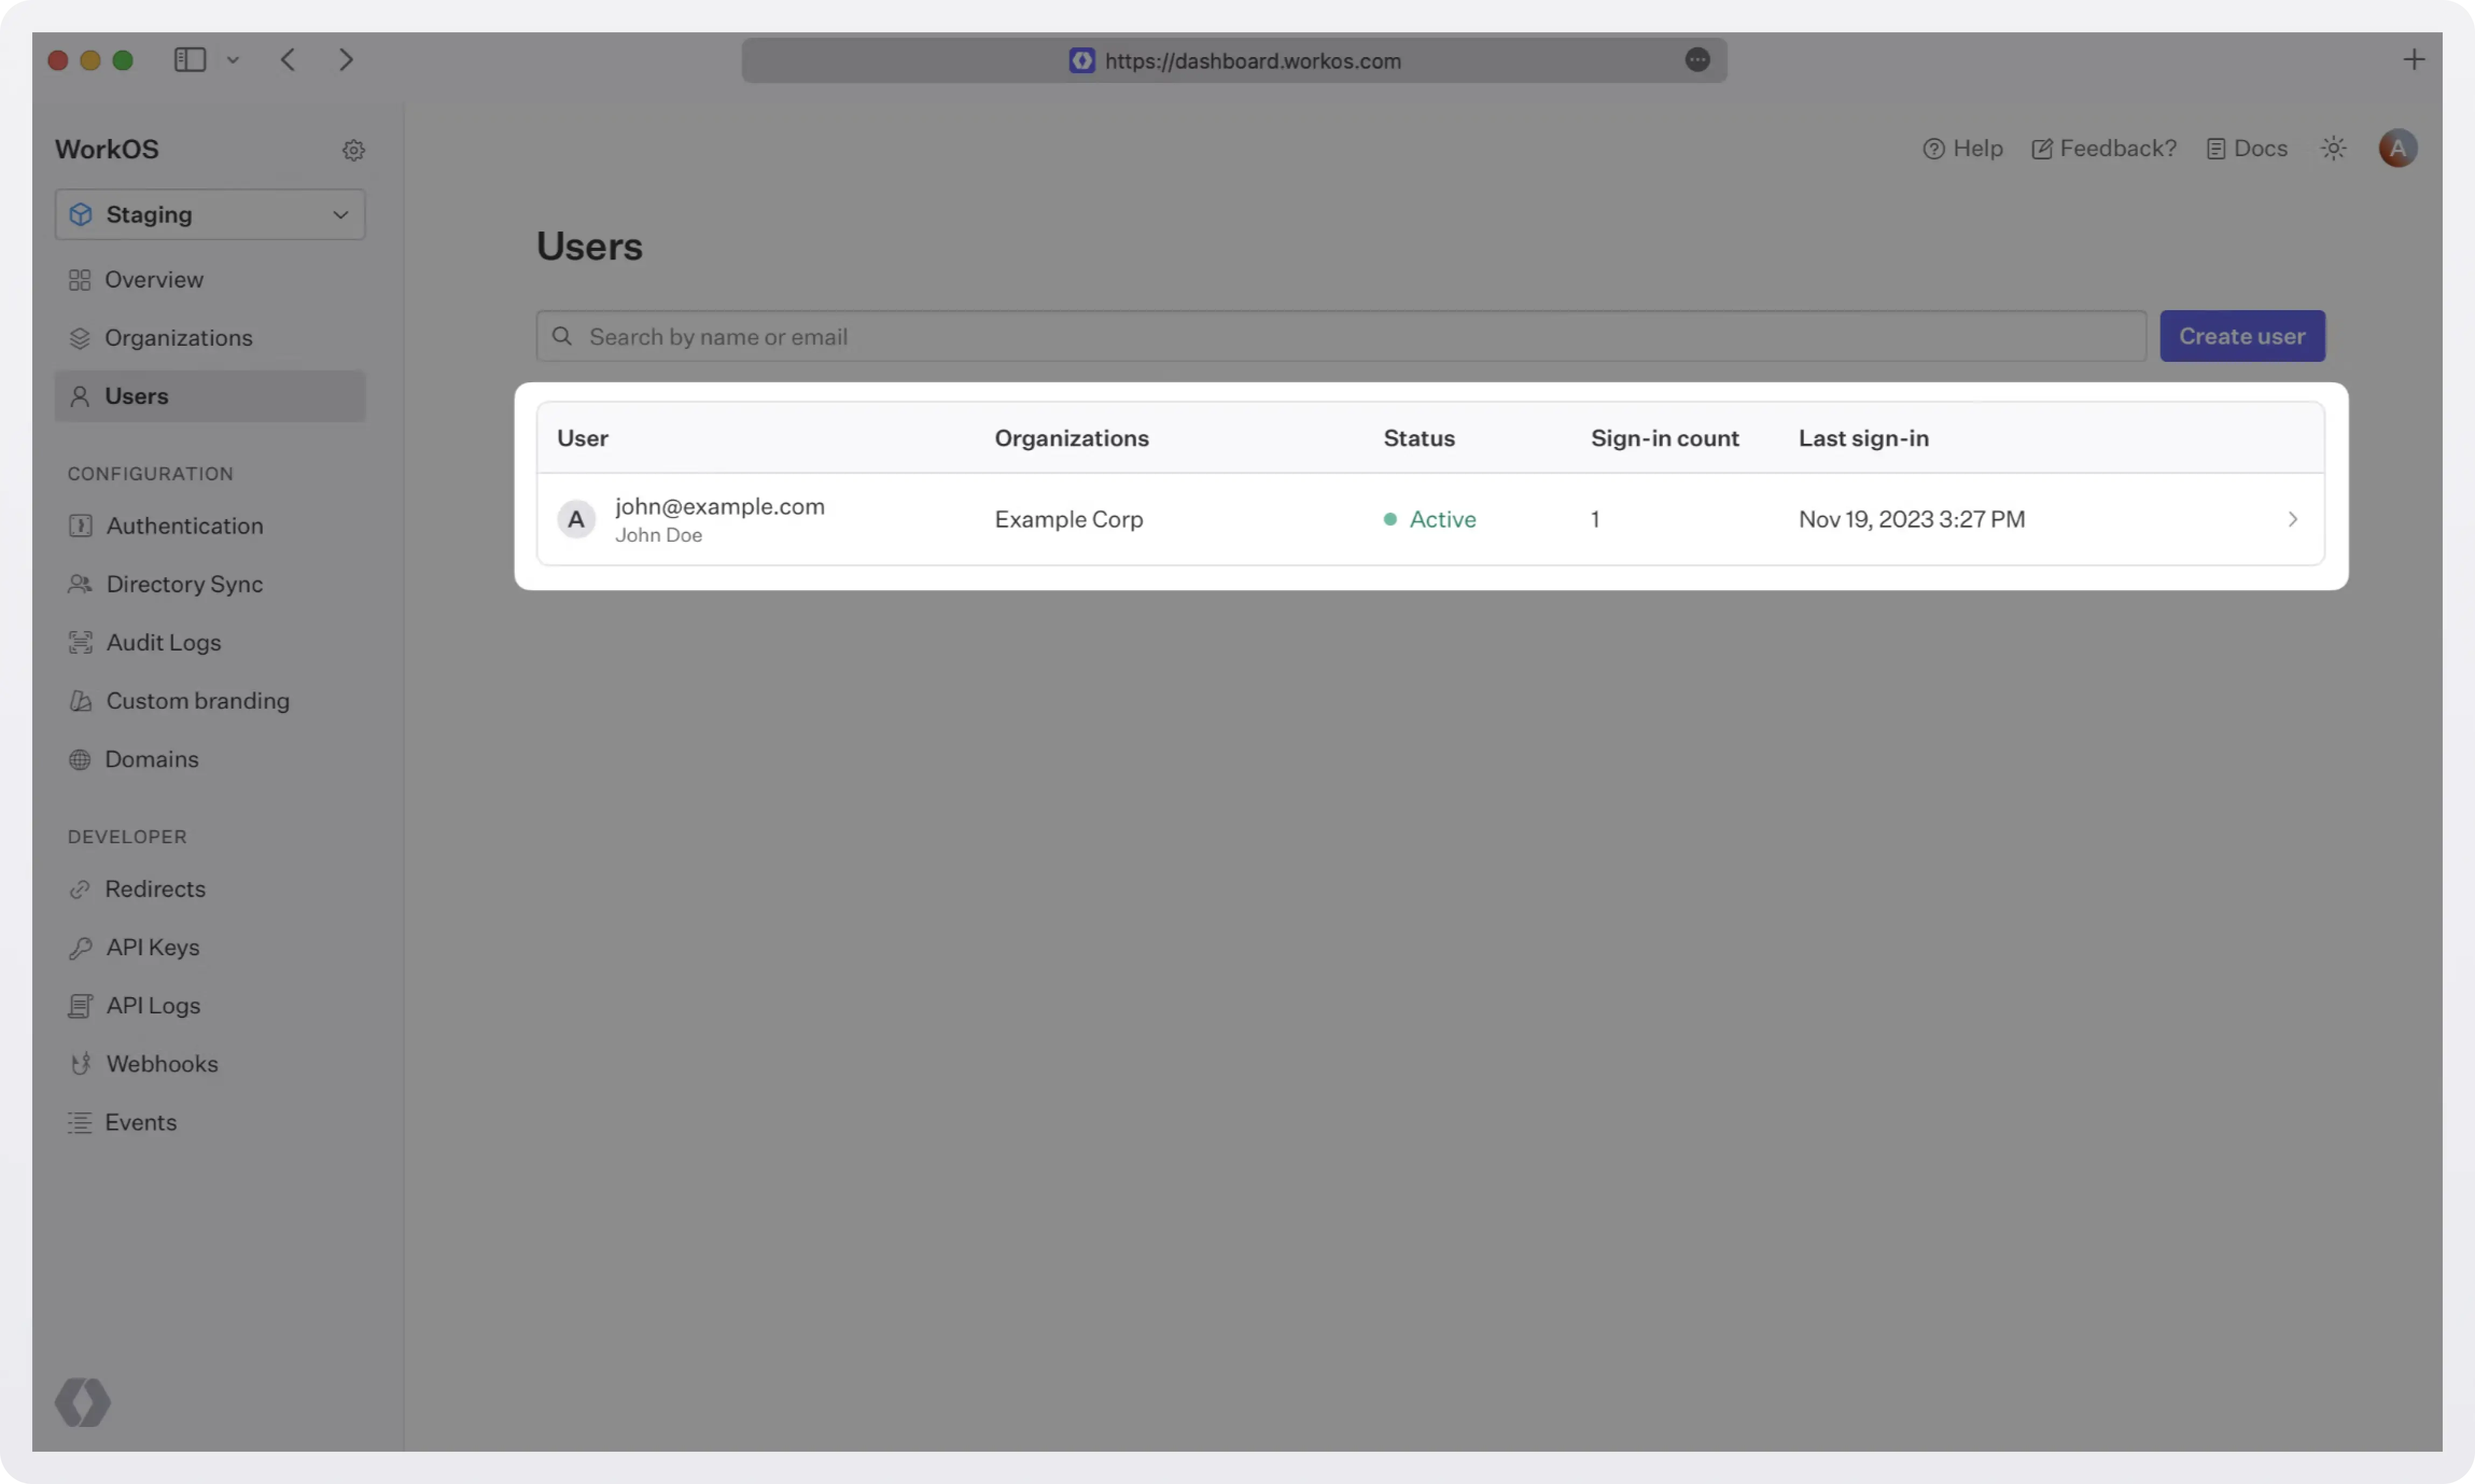The width and height of the screenshot is (2475, 1484).
Task: Select Users in sidebar
Action: (210, 396)
